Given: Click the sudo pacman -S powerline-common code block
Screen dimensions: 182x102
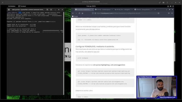Looking at the screenshot, I should click(x=105, y=38).
